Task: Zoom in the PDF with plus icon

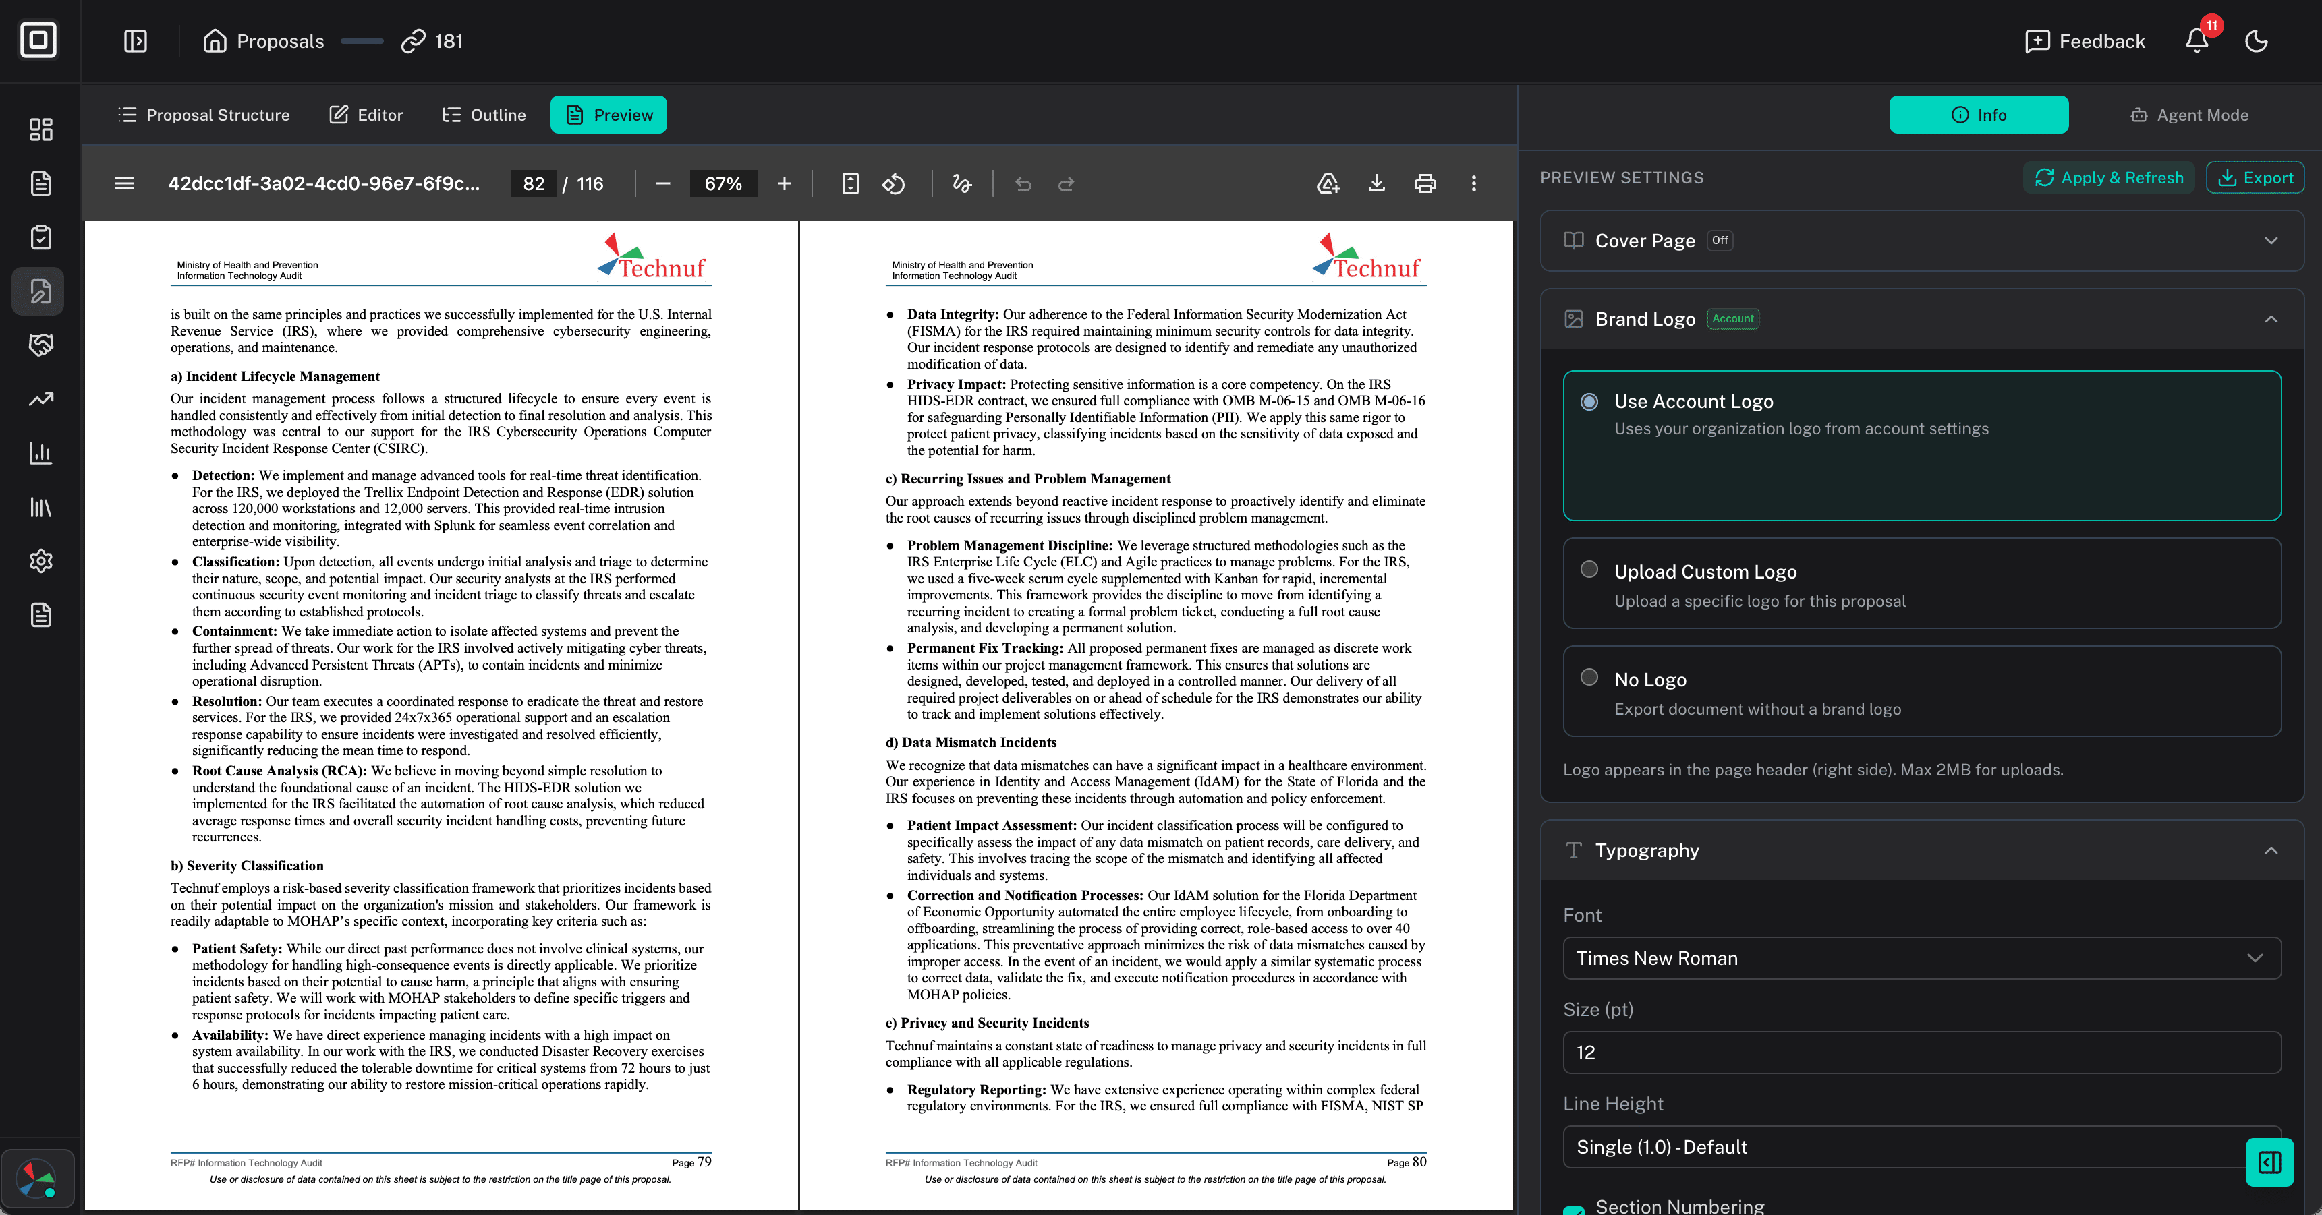Action: tap(784, 184)
